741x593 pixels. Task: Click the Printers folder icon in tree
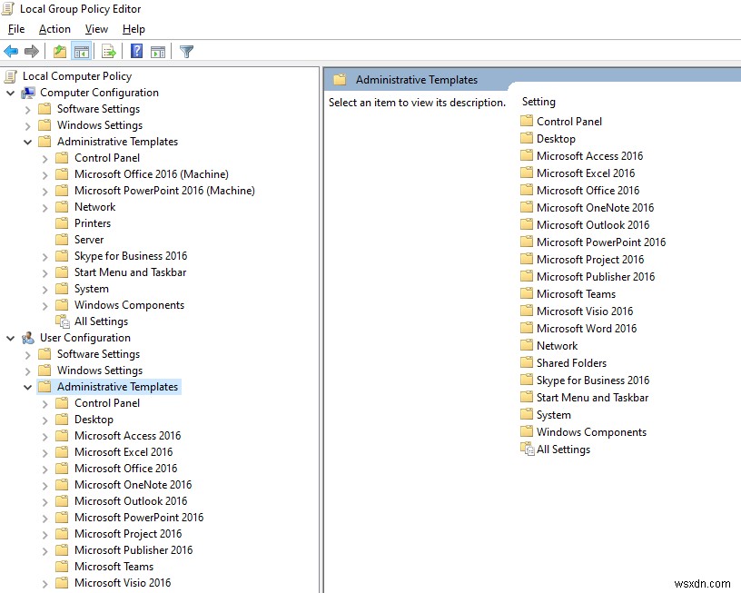point(62,223)
